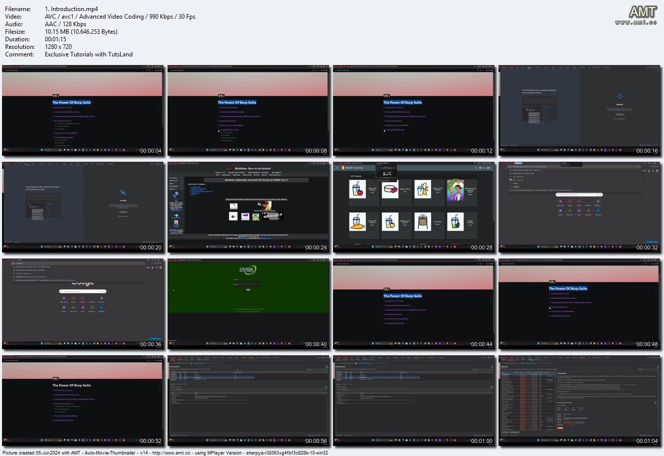664x456 pixels.
Task: Click the DVWA logo in the green frame
Action: 248,270
